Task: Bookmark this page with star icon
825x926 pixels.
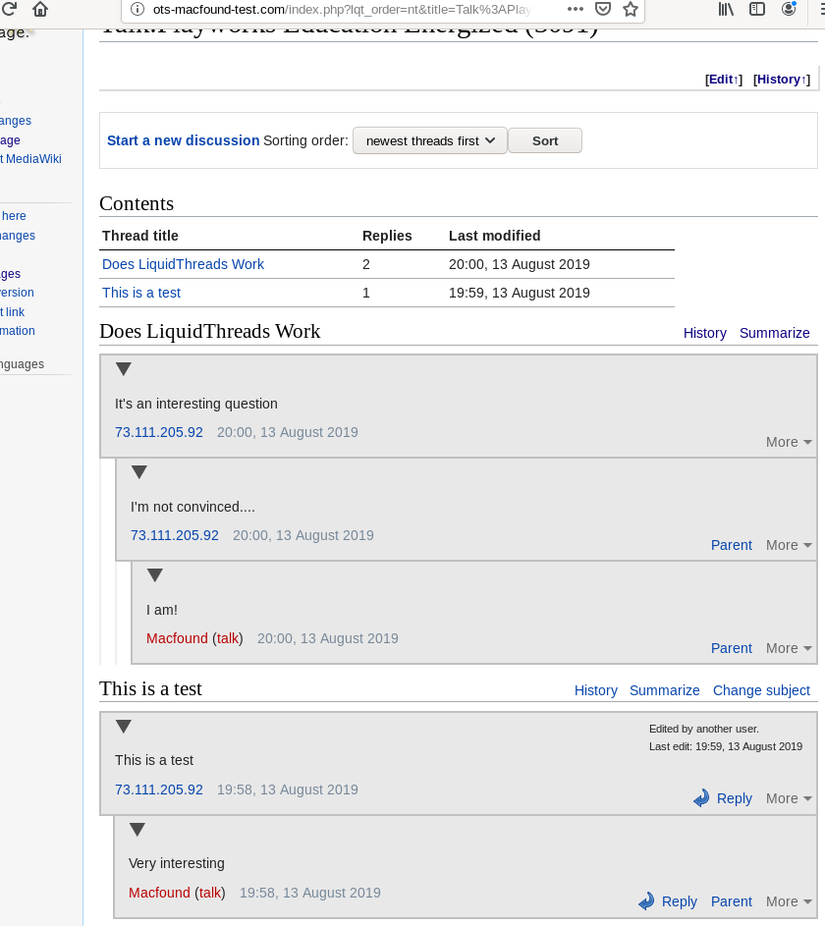Action: pyautogui.click(x=631, y=10)
